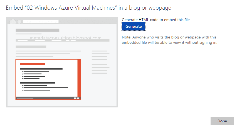242x129 pixels.
Task: Click the dialog title about embedding Azure Virtual Machines
Action: point(88,8)
